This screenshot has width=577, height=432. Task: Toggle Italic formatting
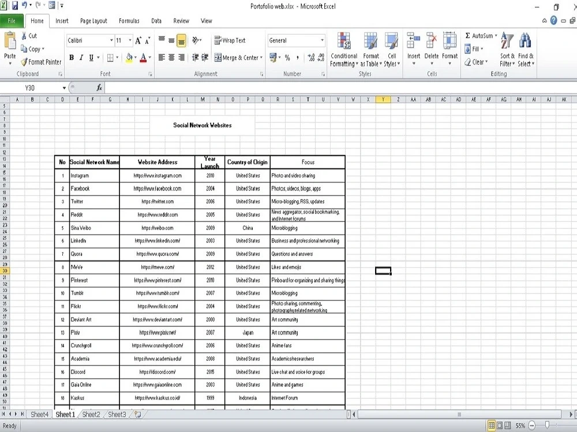(x=81, y=58)
